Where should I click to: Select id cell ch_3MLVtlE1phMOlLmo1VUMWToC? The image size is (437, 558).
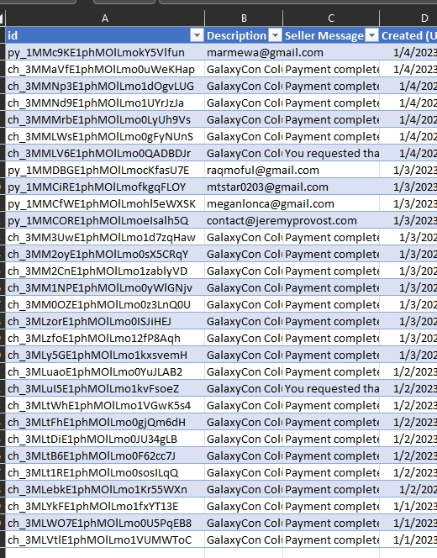pyautogui.click(x=105, y=540)
